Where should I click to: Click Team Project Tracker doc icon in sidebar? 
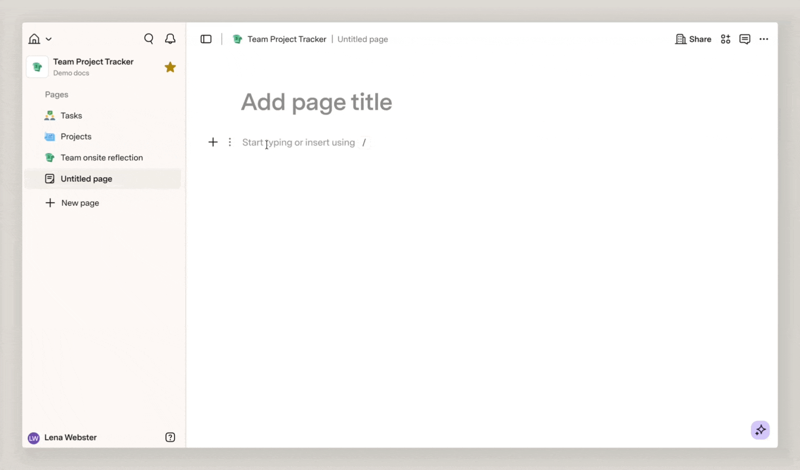click(37, 67)
